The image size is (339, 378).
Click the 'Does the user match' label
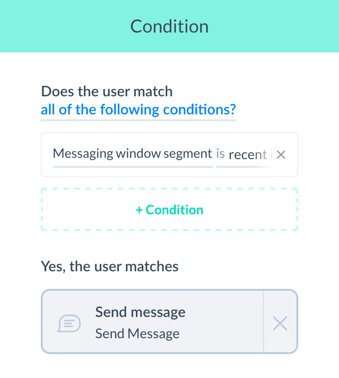[x=107, y=91]
